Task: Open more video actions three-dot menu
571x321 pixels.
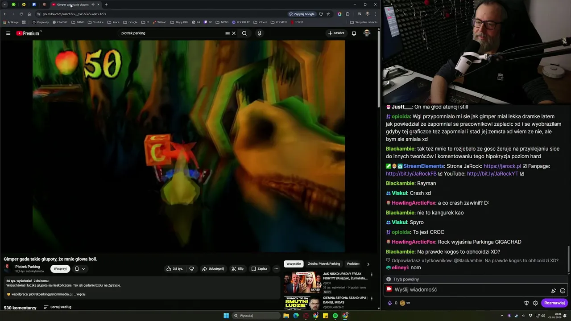Action: 276,269
